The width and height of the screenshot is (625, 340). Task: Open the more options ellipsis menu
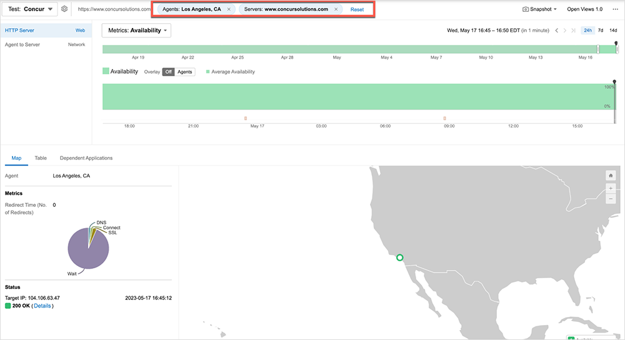tap(615, 9)
